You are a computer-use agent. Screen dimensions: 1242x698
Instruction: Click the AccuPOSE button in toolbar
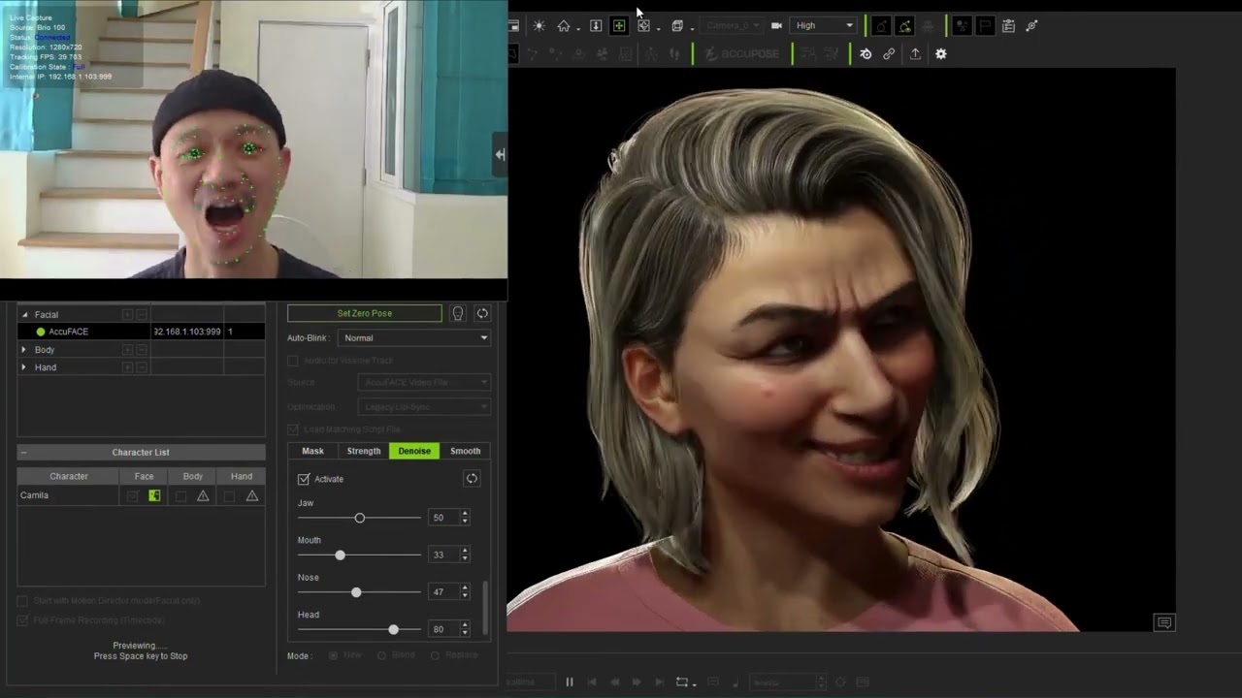coord(742,54)
